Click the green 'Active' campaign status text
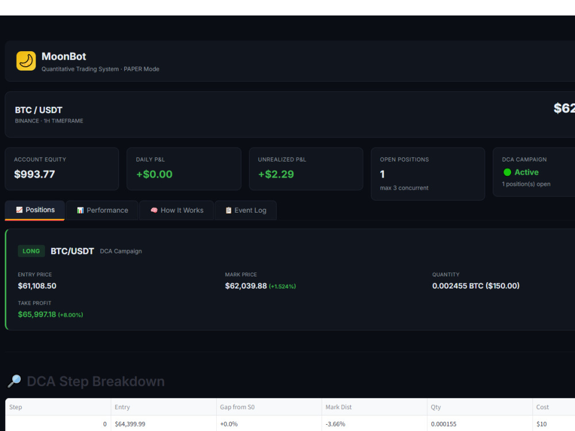This screenshot has width=575, height=431. pos(527,172)
